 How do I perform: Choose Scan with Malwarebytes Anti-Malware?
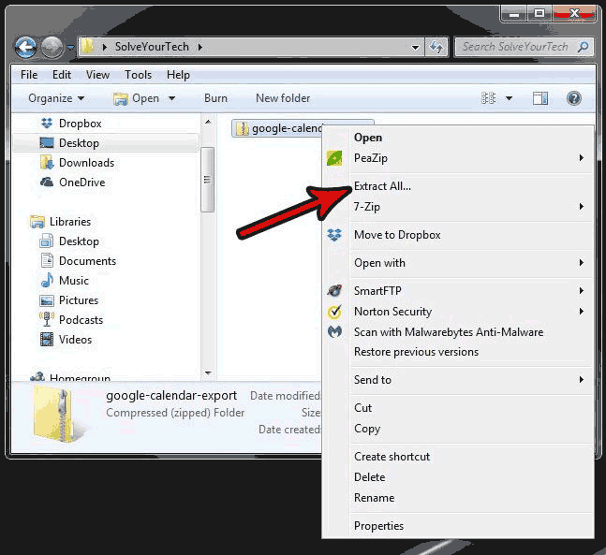point(449,332)
